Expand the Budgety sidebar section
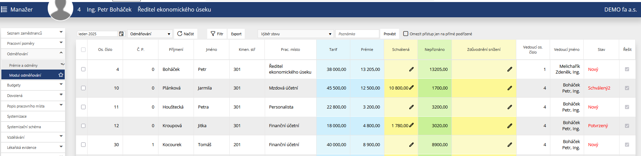The image size is (641, 156). [61, 84]
